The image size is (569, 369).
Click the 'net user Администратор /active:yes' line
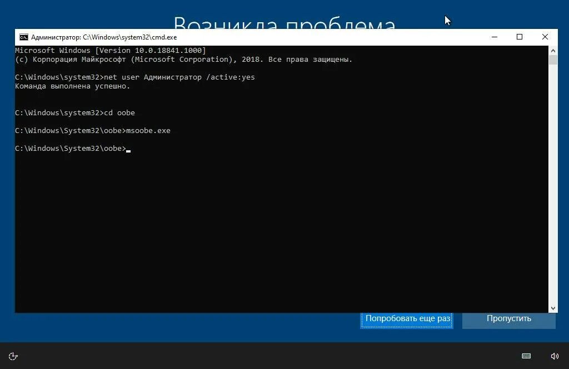tap(135, 77)
